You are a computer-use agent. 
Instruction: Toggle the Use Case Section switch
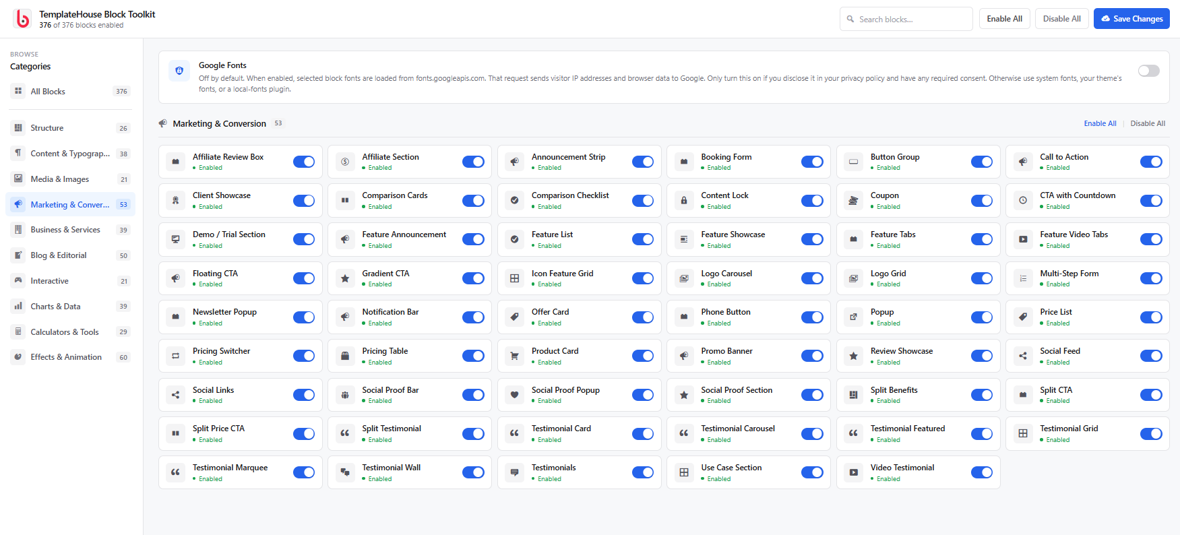812,472
